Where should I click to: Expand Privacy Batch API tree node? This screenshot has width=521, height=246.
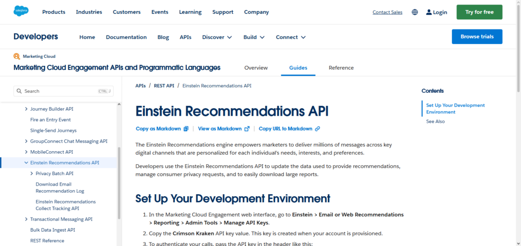click(x=32, y=173)
